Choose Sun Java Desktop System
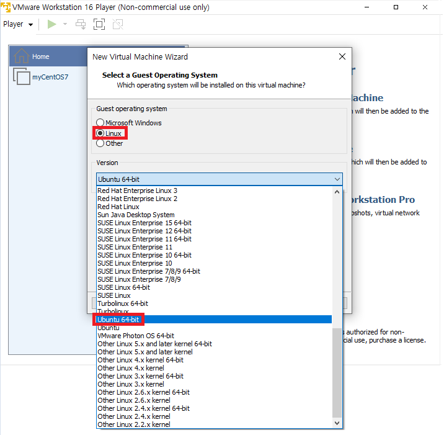The width and height of the screenshot is (444, 435). pos(215,215)
